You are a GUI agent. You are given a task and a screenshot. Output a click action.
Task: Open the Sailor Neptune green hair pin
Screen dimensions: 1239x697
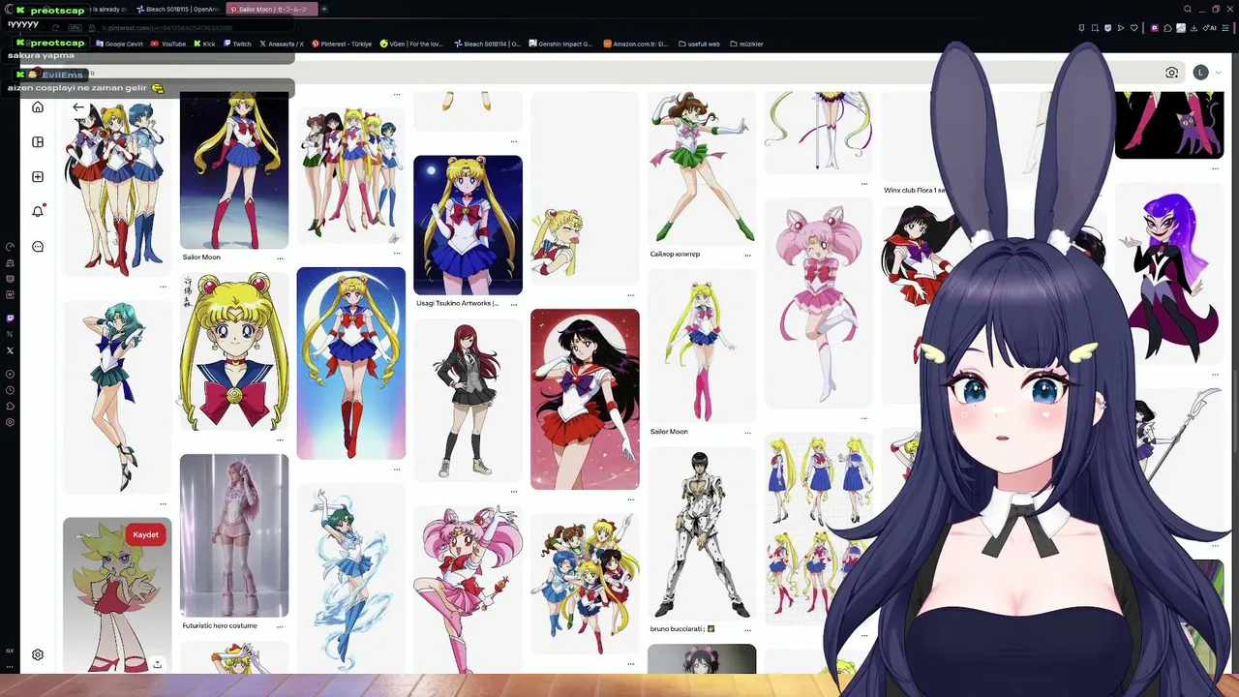[x=117, y=397]
